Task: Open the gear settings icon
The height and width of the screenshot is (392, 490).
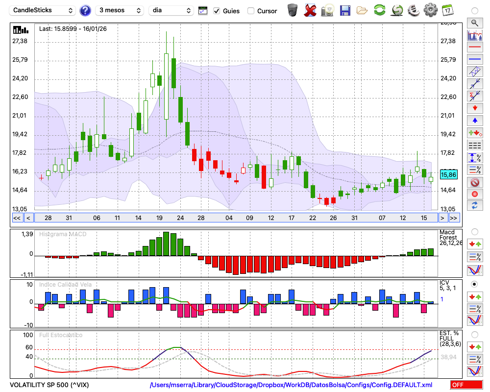Action: (430, 10)
